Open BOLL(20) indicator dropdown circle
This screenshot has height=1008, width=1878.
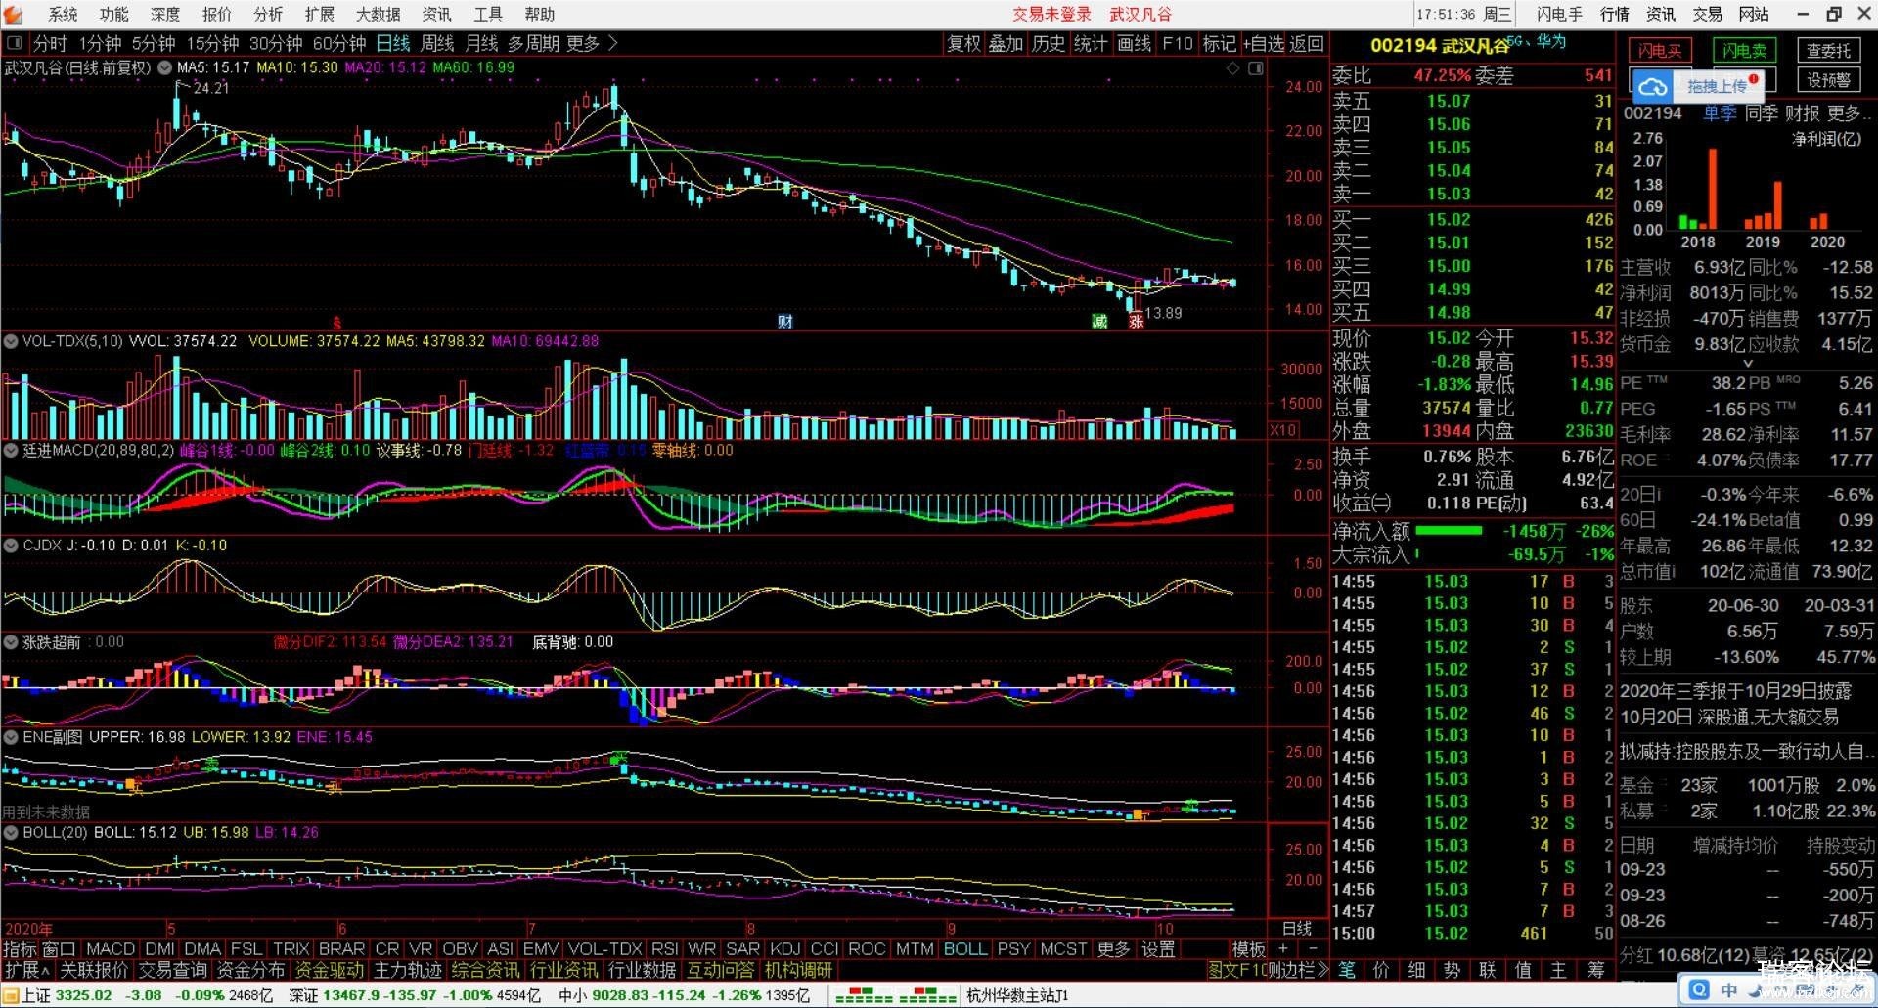[11, 832]
